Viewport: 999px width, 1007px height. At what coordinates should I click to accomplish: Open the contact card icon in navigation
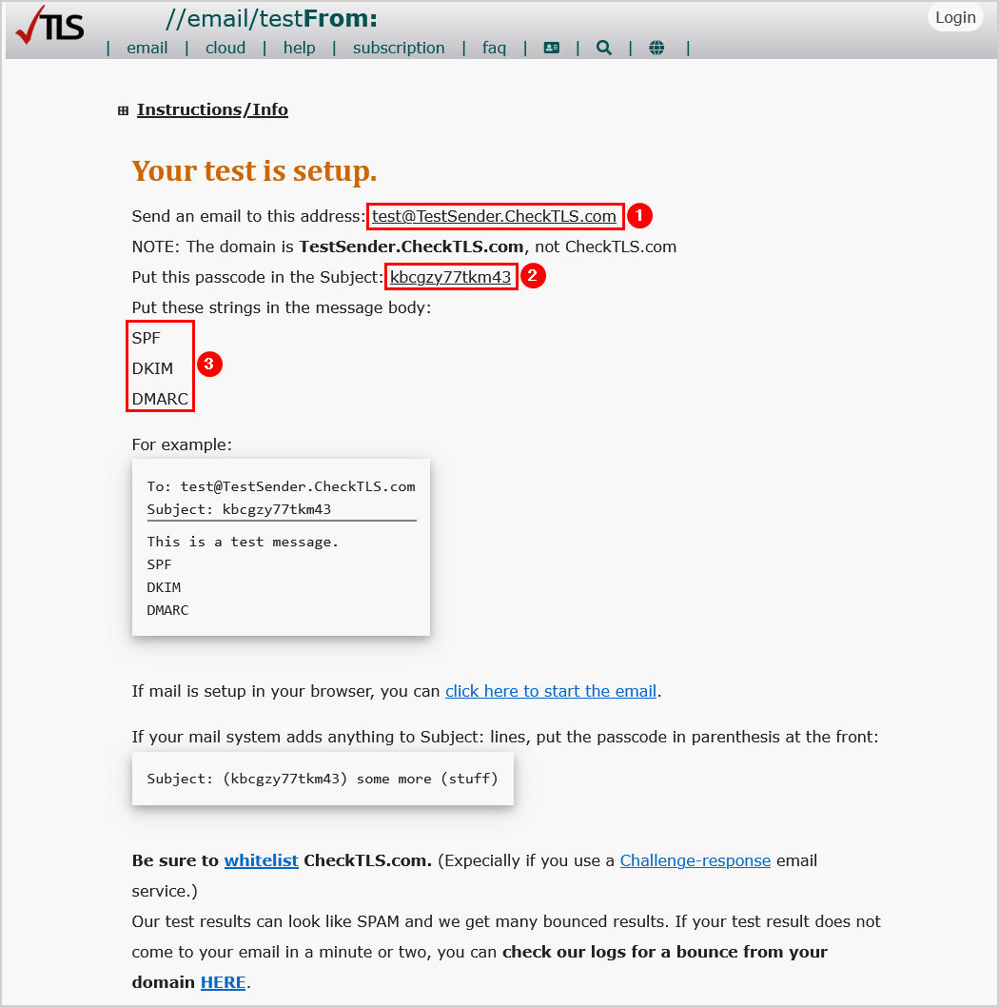tap(551, 48)
